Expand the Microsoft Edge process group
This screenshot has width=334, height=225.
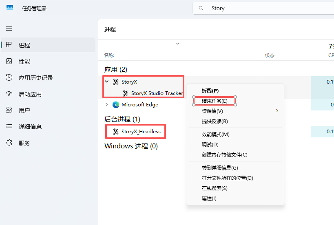[x=107, y=104]
